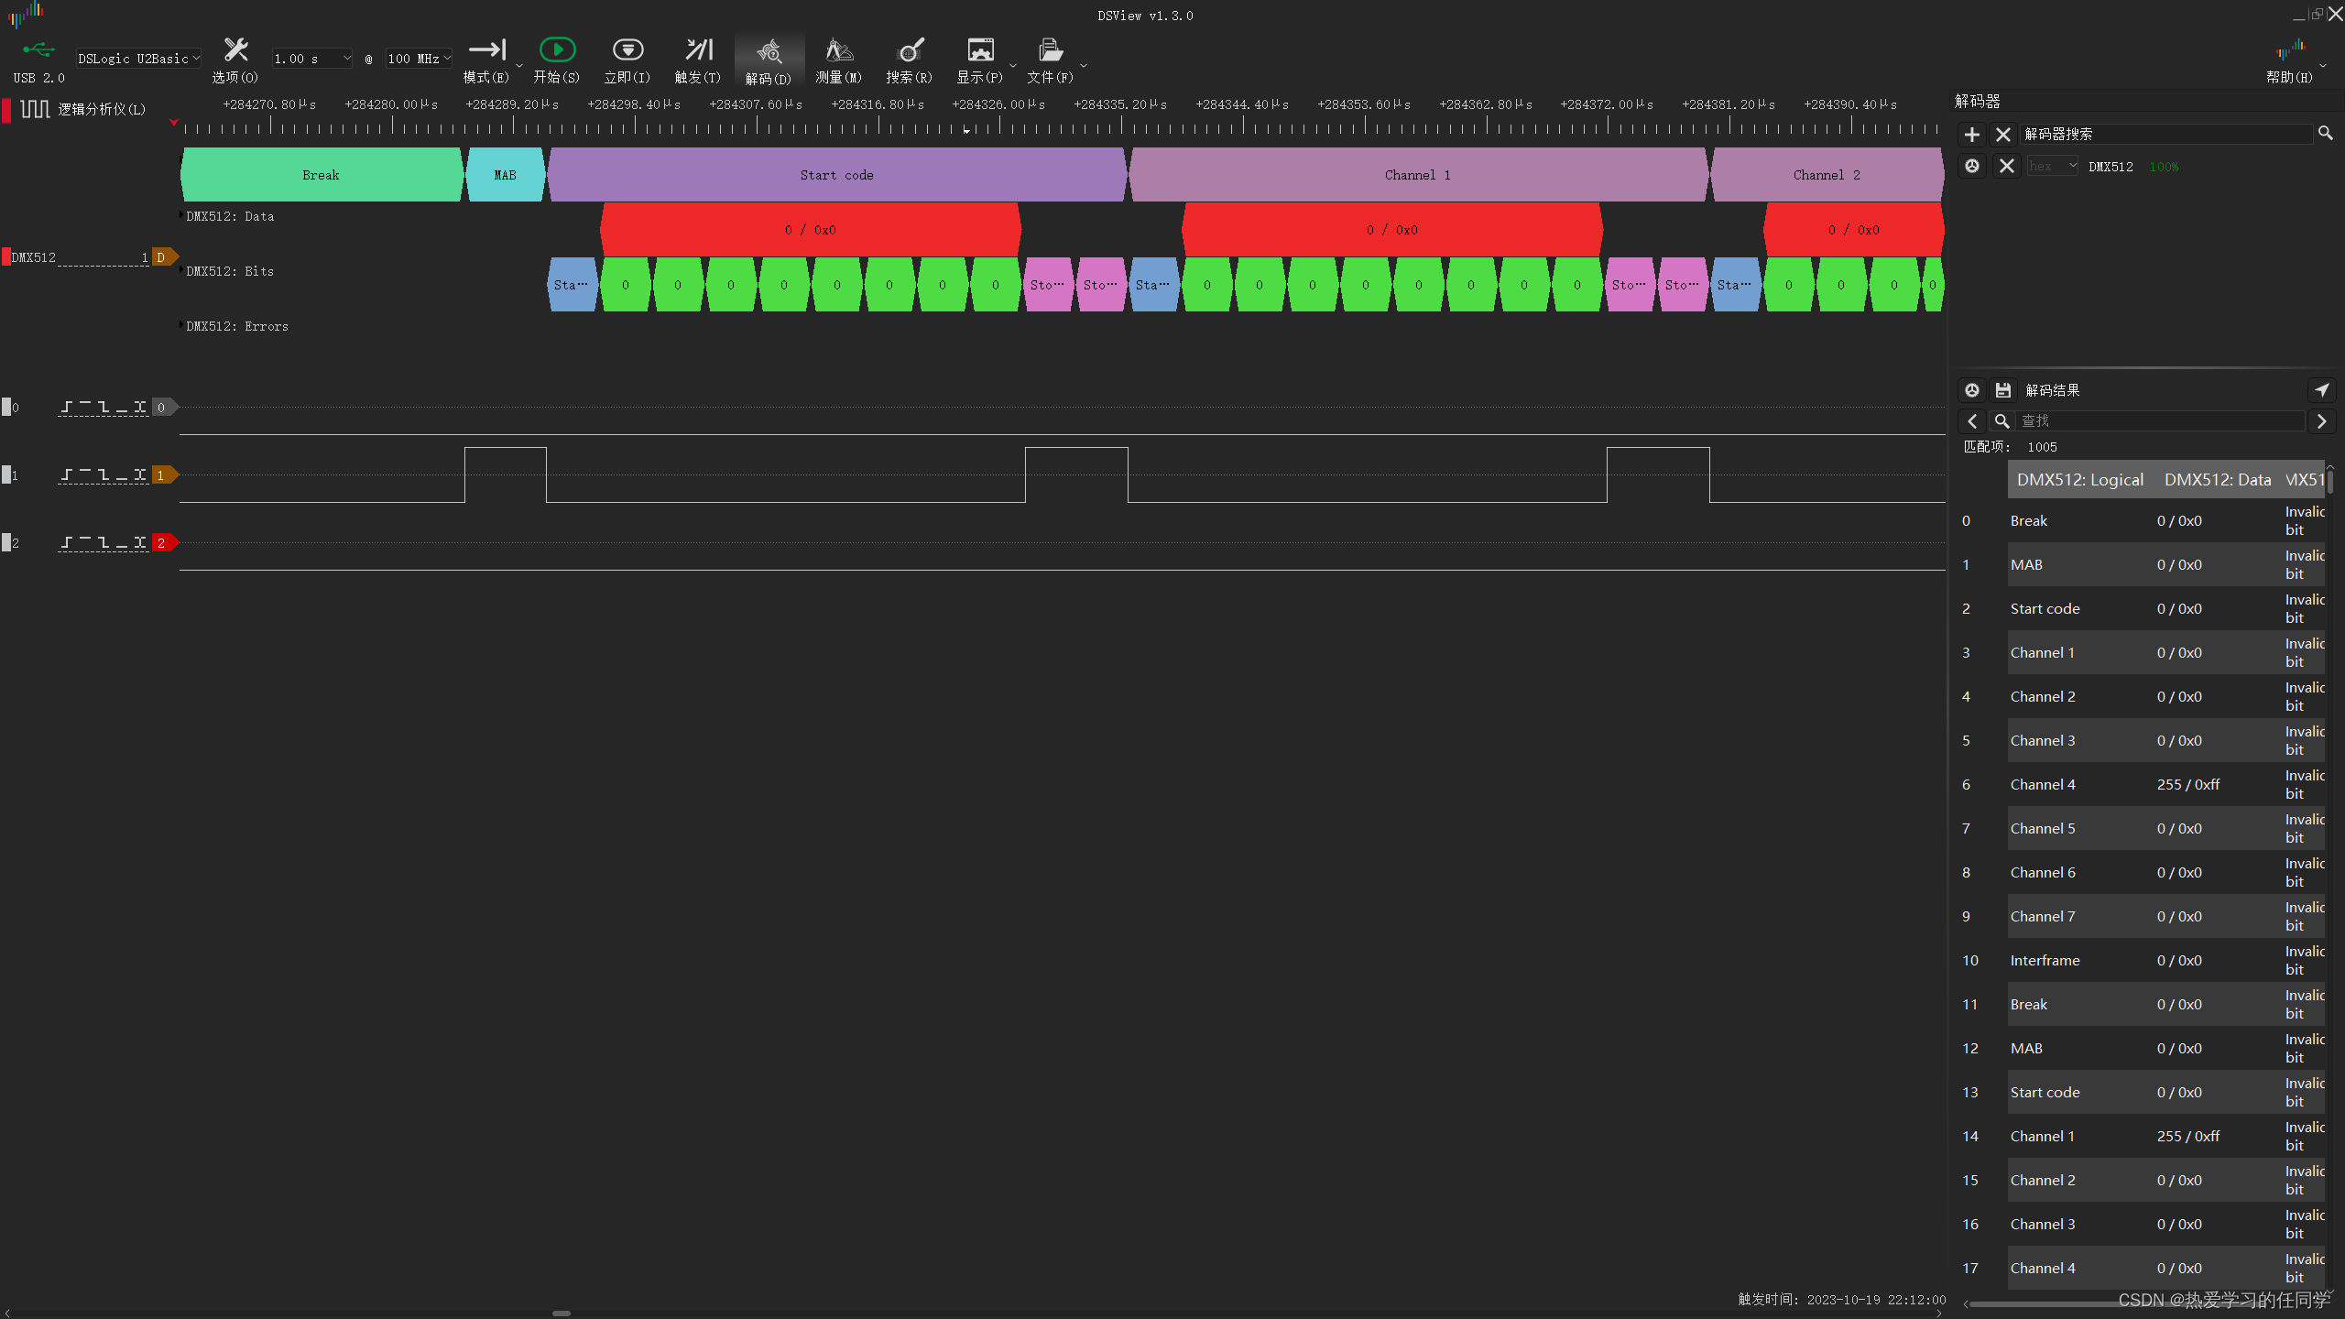This screenshot has height=1319, width=2345.
Task: Open the Search tool icon
Action: 909,50
